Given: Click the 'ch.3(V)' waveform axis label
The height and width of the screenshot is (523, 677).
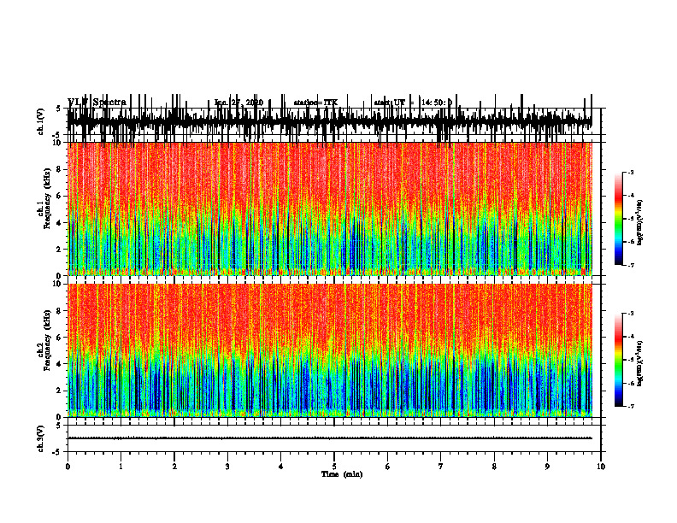Looking at the screenshot, I should (41, 438).
